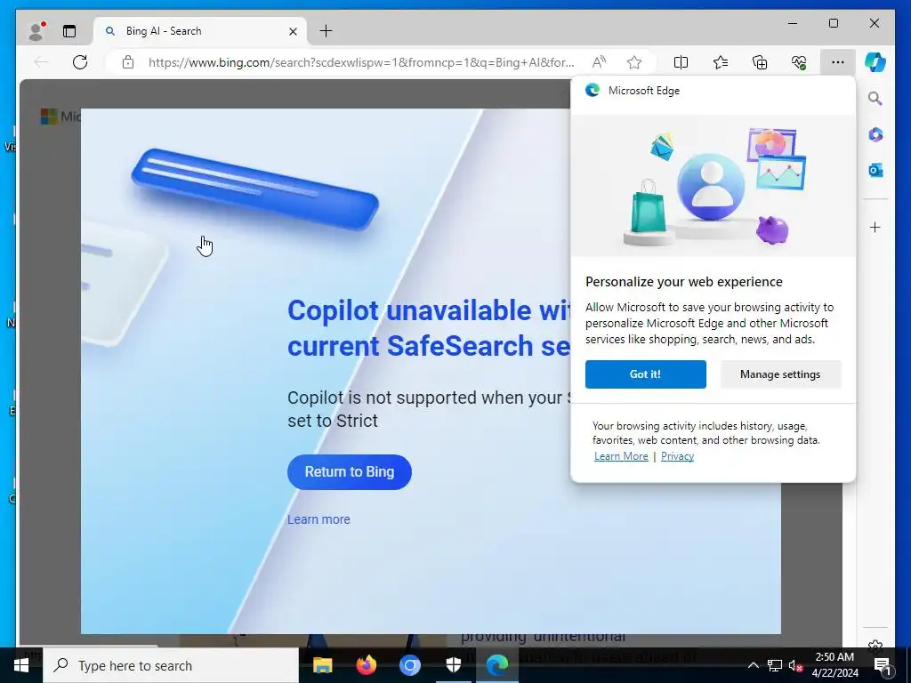Image resolution: width=911 pixels, height=683 pixels.
Task: Show hidden tray icons chevron
Action: click(753, 665)
